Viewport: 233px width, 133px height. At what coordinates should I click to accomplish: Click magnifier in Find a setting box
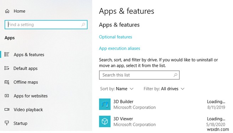pyautogui.click(x=83, y=24)
